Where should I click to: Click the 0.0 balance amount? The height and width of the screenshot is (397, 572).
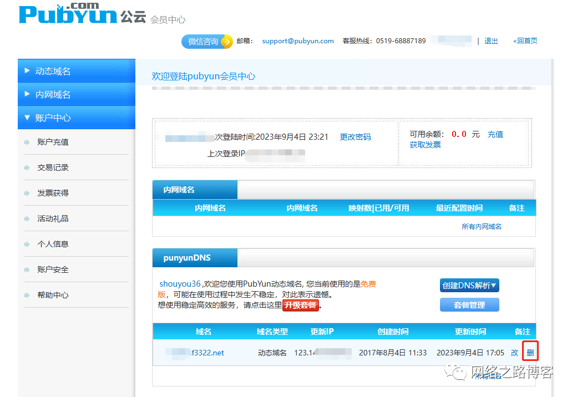tap(459, 134)
